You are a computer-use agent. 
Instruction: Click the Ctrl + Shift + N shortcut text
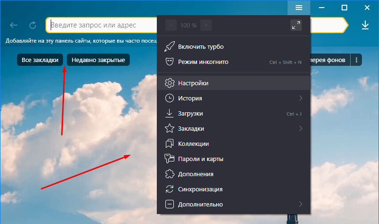tap(285, 62)
